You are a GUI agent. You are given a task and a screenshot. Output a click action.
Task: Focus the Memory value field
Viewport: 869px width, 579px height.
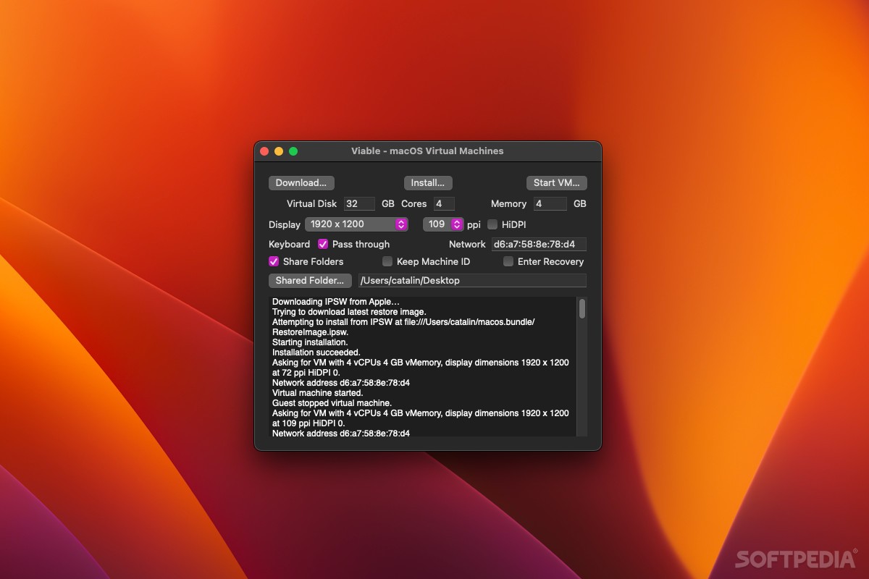[x=550, y=204]
